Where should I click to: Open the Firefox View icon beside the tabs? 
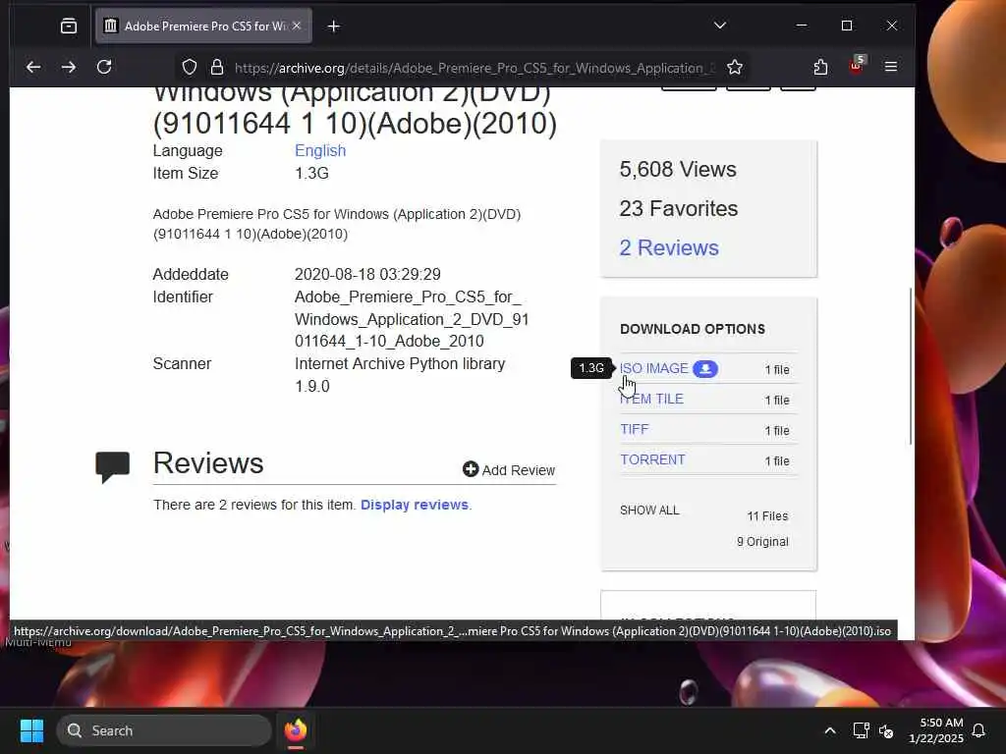click(x=69, y=26)
